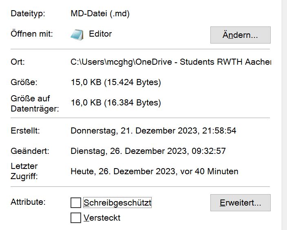Toggle the Versteckt checkbox
Screen dimensions: 287x230
(x=76, y=218)
